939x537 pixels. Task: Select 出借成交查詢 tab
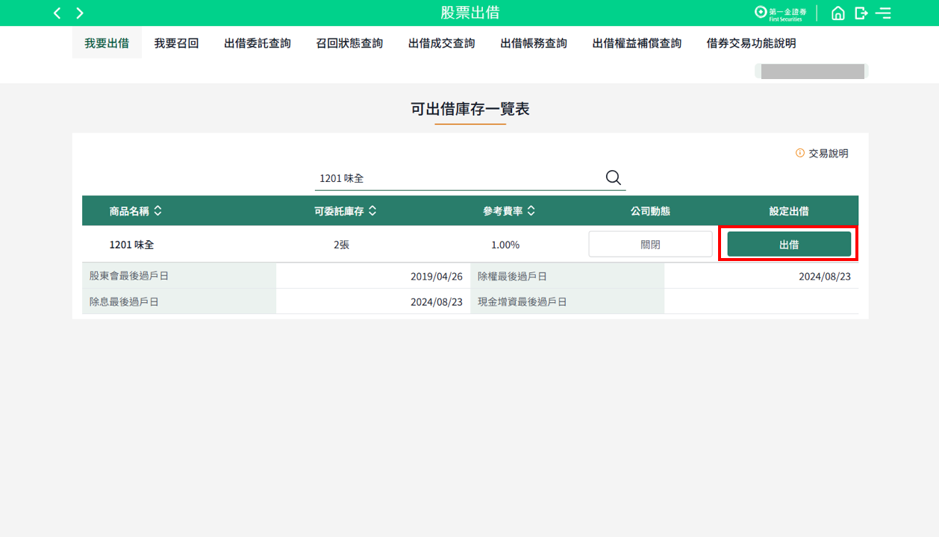coord(442,44)
